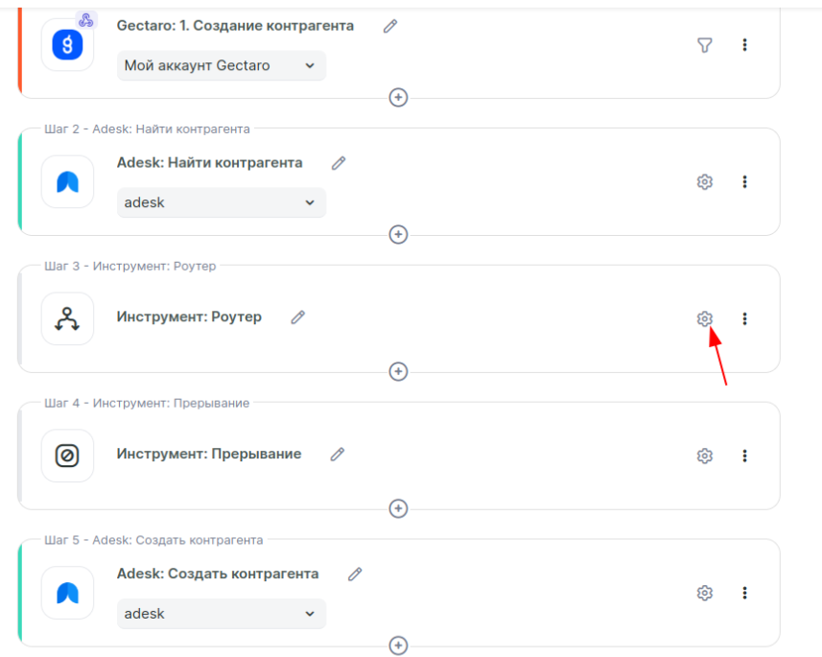Image resolution: width=822 pixels, height=657 pixels.
Task: Edit the Инструмент: Прерывание step name
Action: (338, 454)
